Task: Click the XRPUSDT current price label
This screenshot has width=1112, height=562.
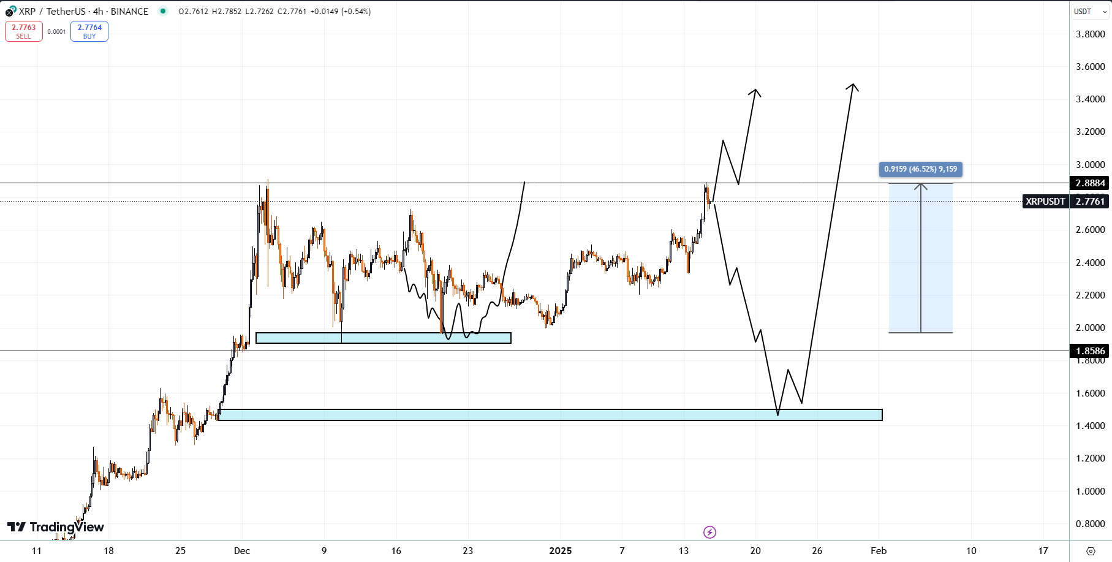Action: point(1065,202)
